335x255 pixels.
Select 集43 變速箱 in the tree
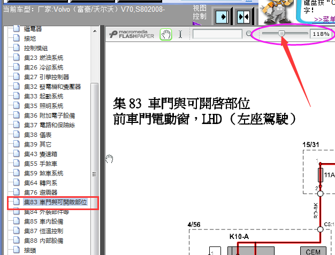[41, 154]
